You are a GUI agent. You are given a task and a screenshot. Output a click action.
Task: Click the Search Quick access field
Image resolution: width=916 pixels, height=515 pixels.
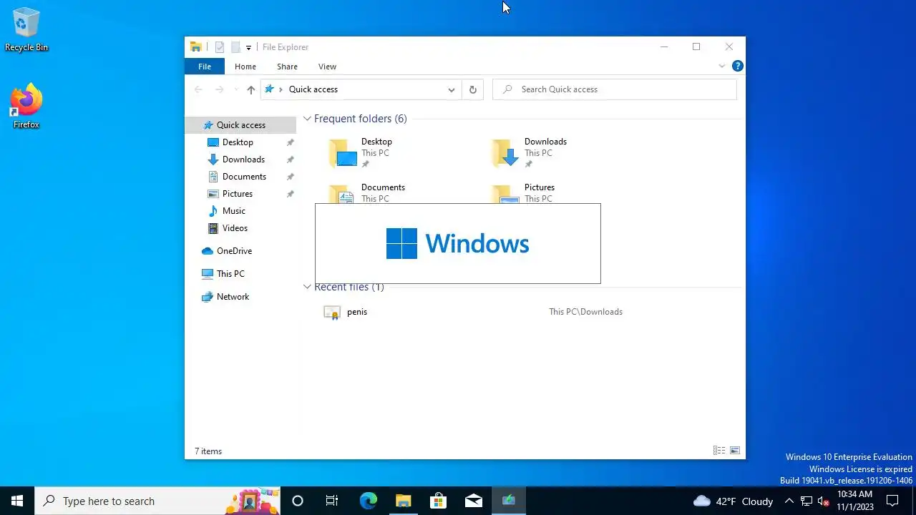pyautogui.click(x=615, y=89)
